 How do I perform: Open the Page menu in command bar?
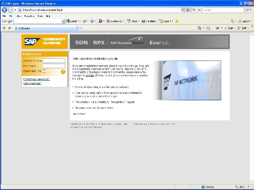229,28
